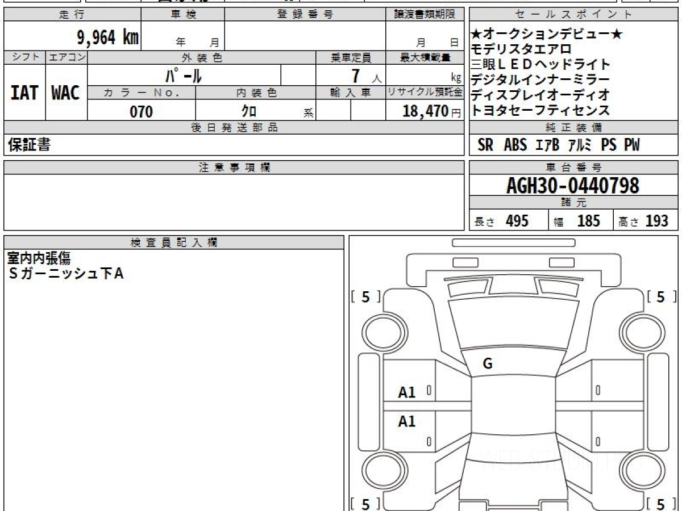Click the シフト header cell
This screenshot has height=511, width=682.
(24, 57)
